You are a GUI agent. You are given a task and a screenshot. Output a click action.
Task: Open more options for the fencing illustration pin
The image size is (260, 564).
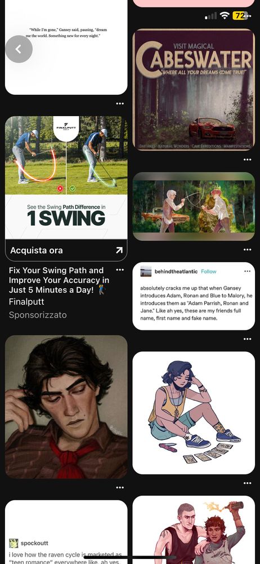248,249
